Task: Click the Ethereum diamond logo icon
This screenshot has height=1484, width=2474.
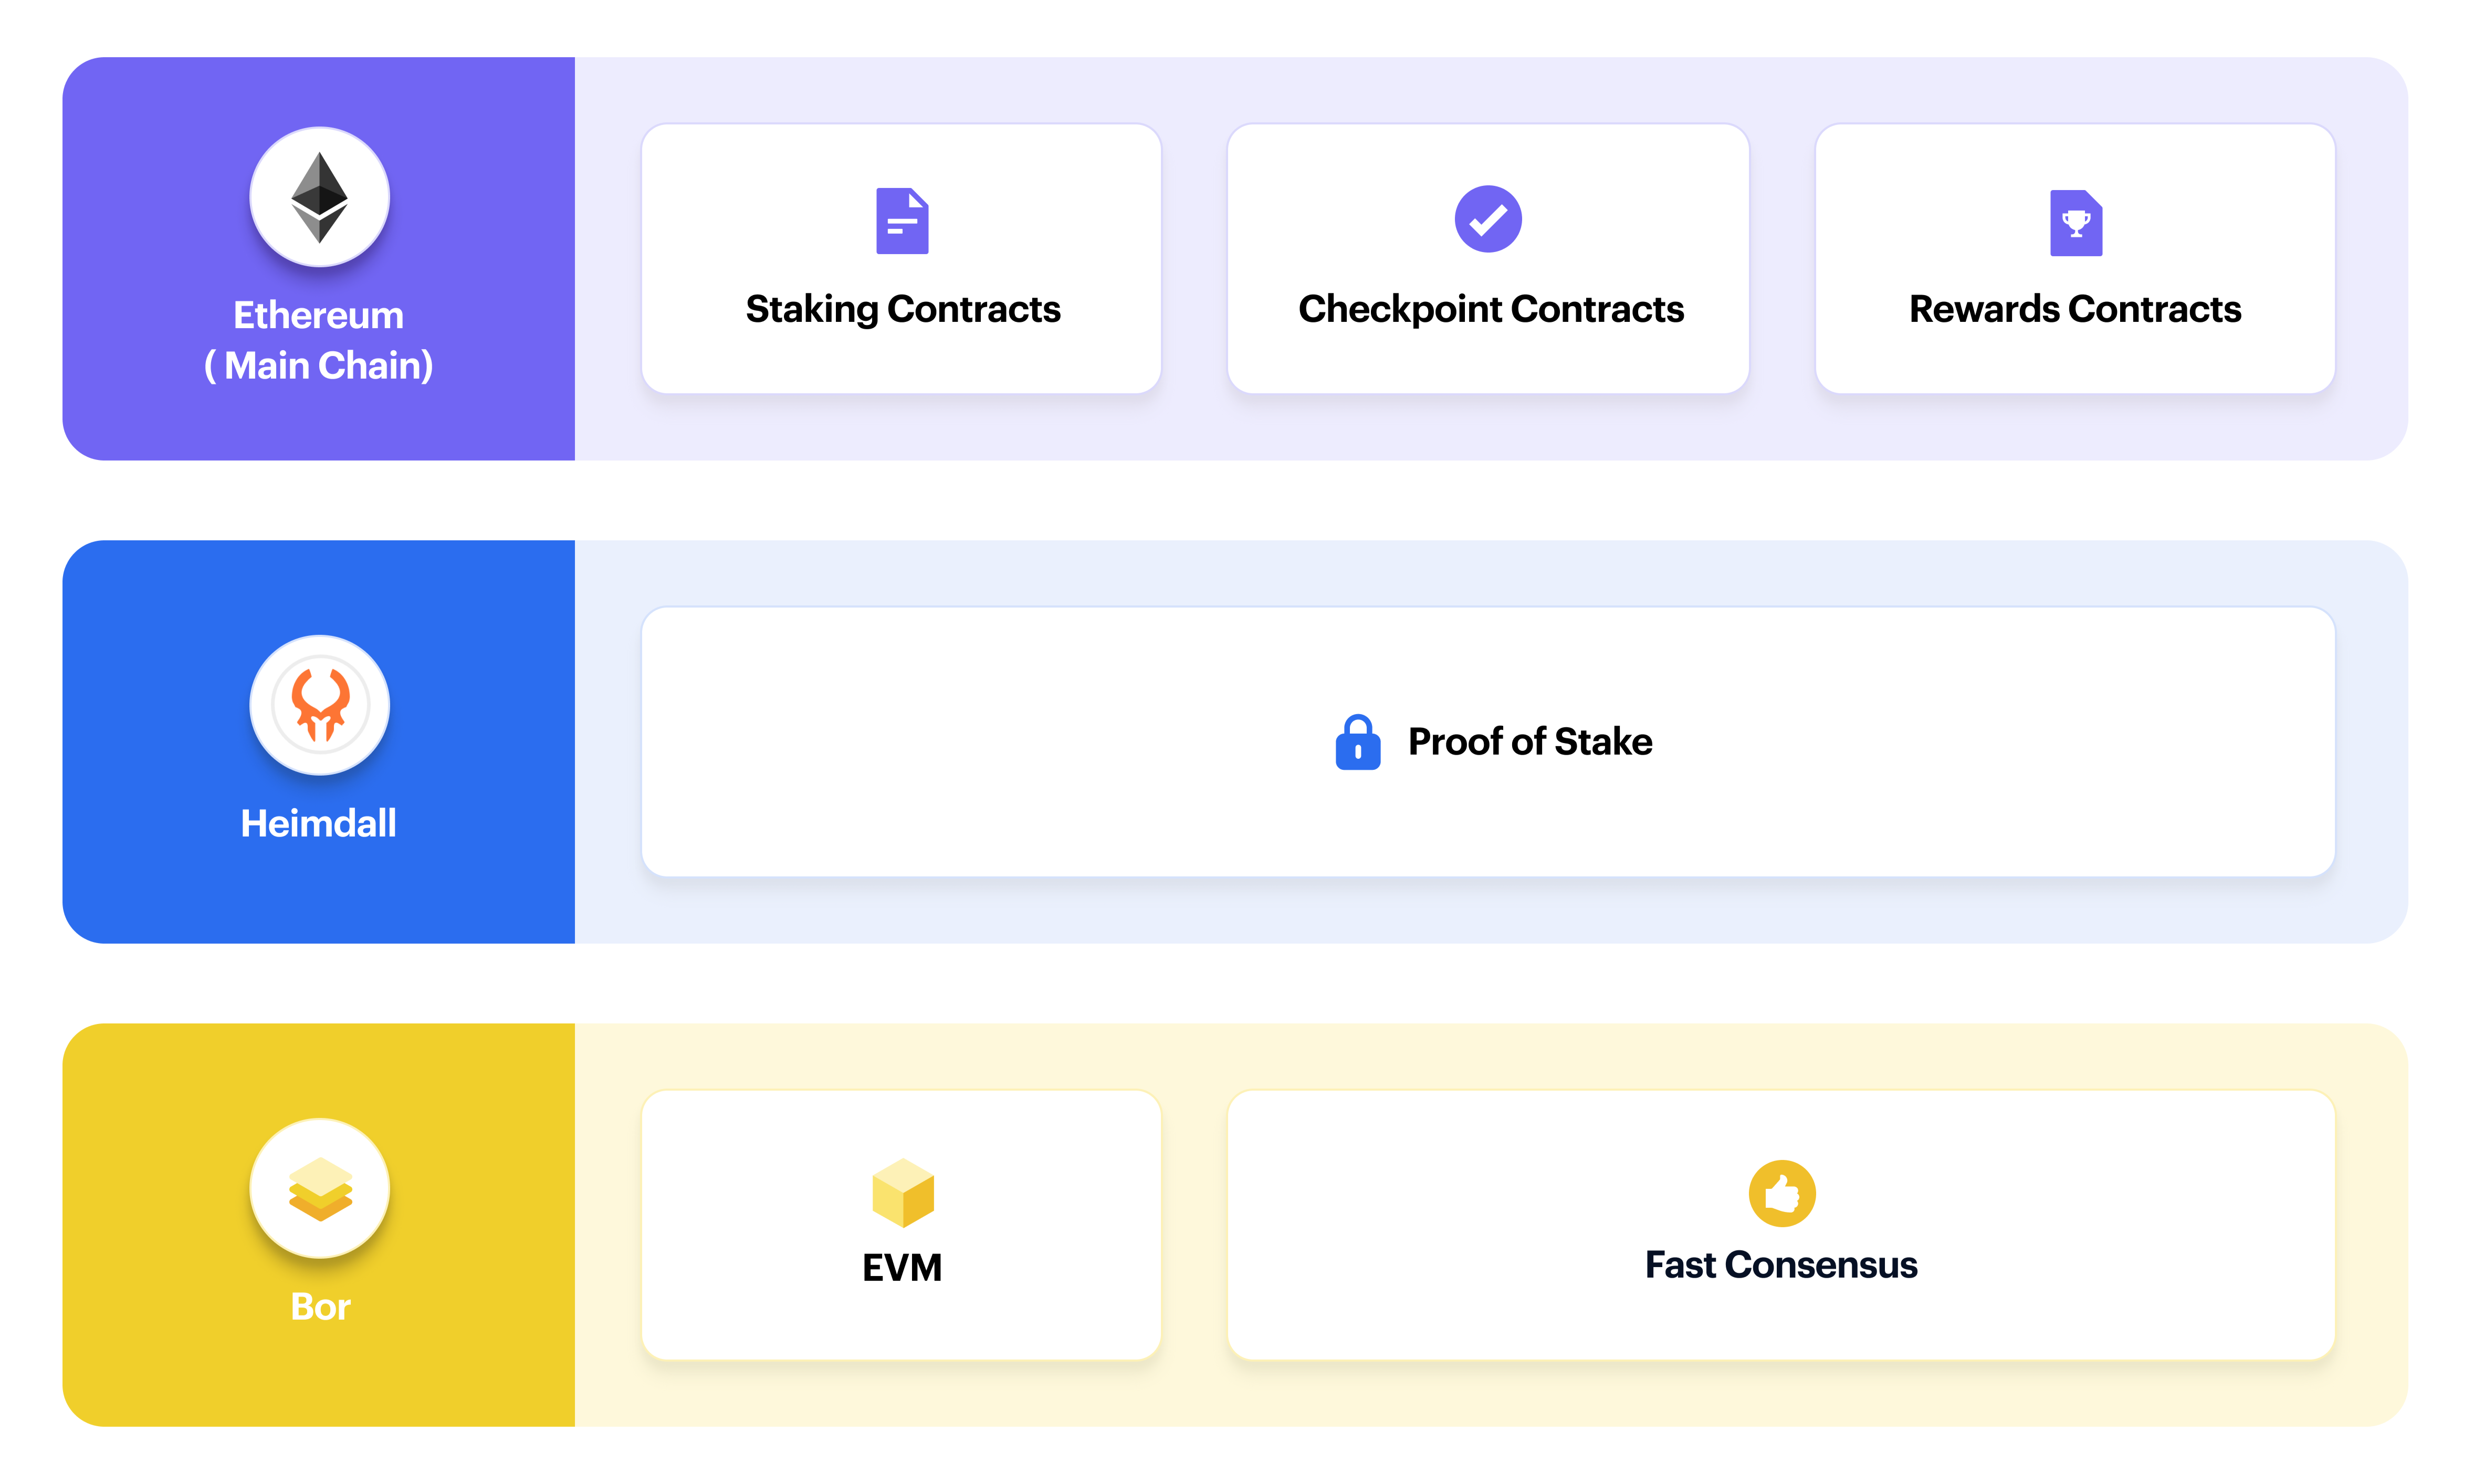Action: (x=319, y=197)
